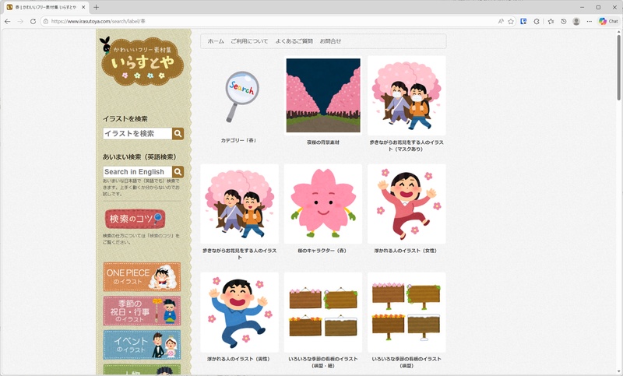623x376 pixels.
Task: Open the 桜のキャラクター（春） thumbnail
Action: coord(322,204)
